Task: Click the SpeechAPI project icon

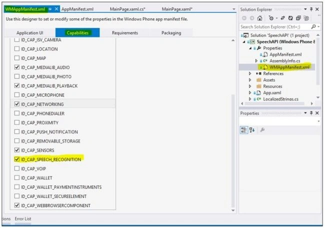Action: pos(252,42)
